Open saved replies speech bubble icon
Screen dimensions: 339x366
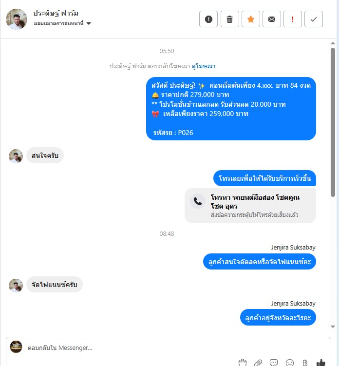pos(274,363)
